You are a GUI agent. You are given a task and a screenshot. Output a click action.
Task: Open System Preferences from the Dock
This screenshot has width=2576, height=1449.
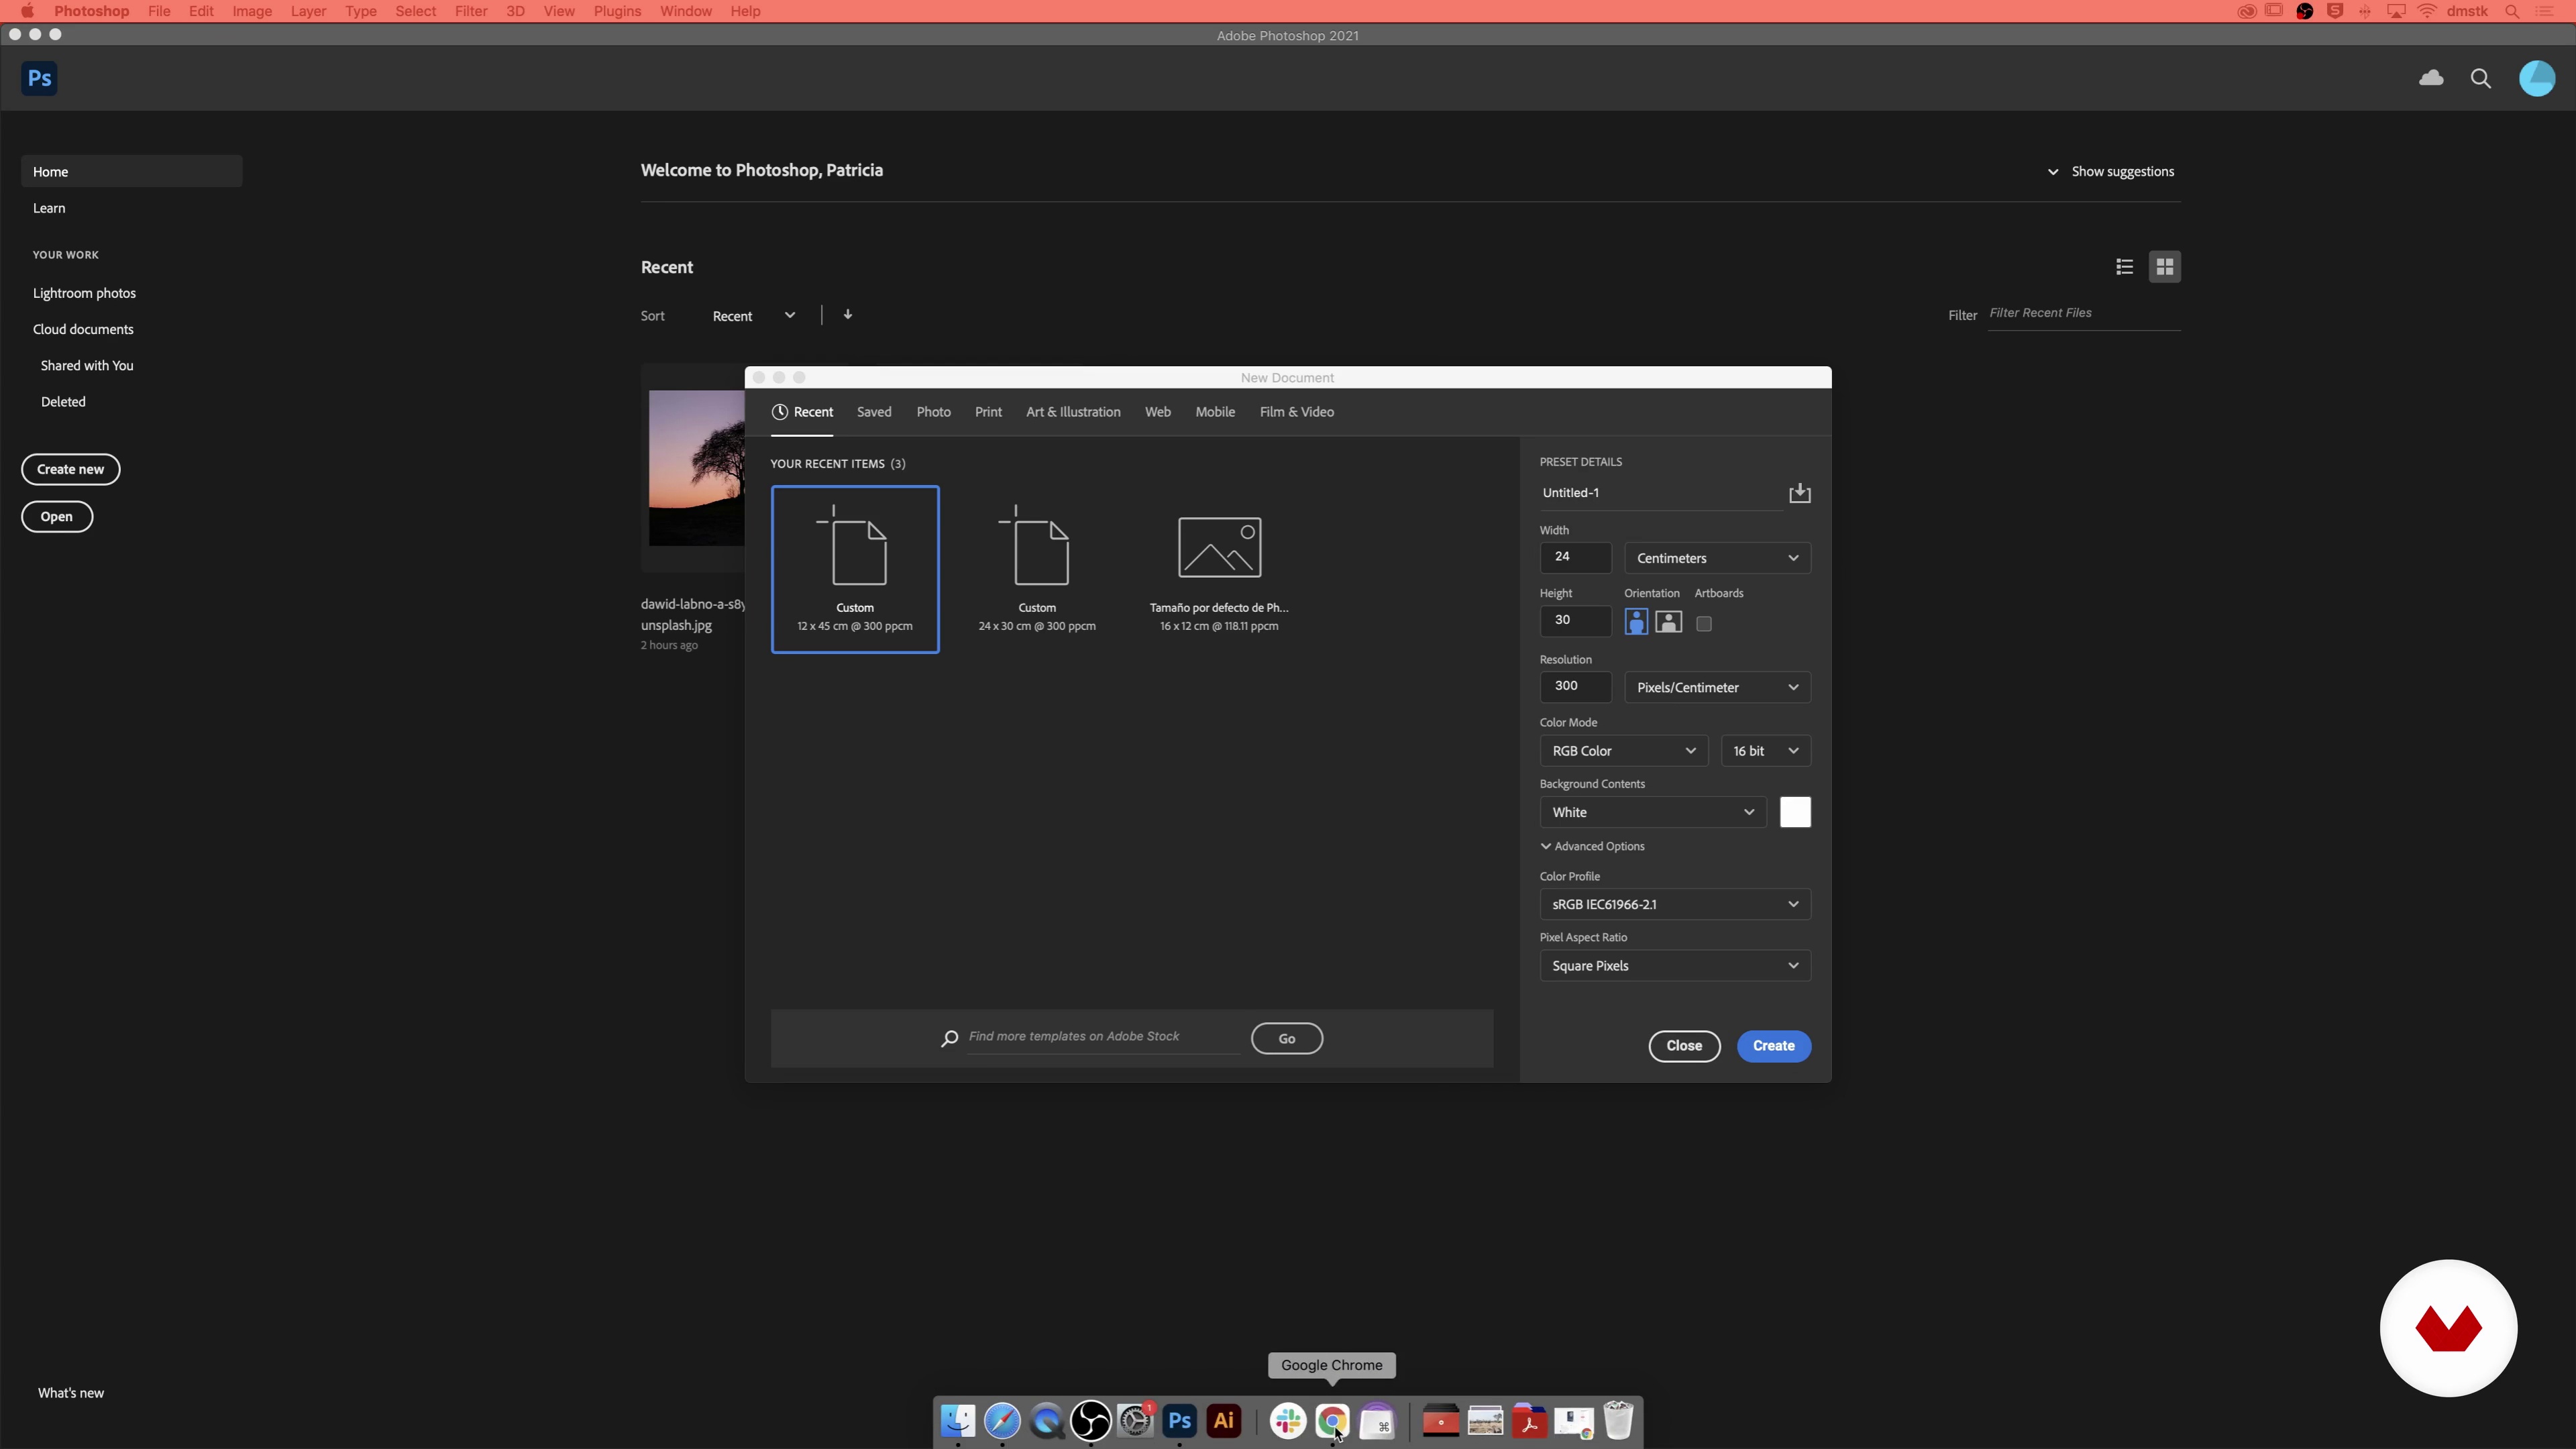point(1135,1421)
